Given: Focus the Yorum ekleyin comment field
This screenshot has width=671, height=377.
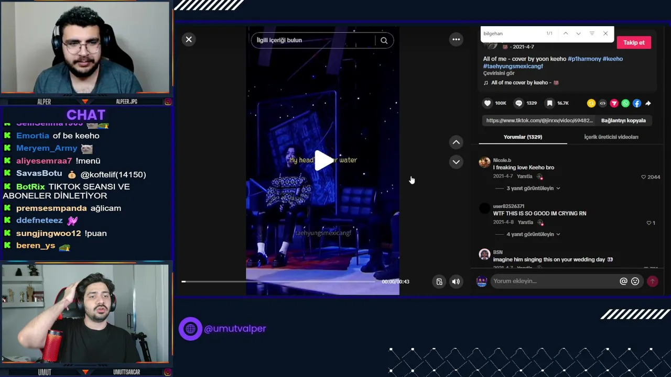Looking at the screenshot, I should [x=555, y=281].
